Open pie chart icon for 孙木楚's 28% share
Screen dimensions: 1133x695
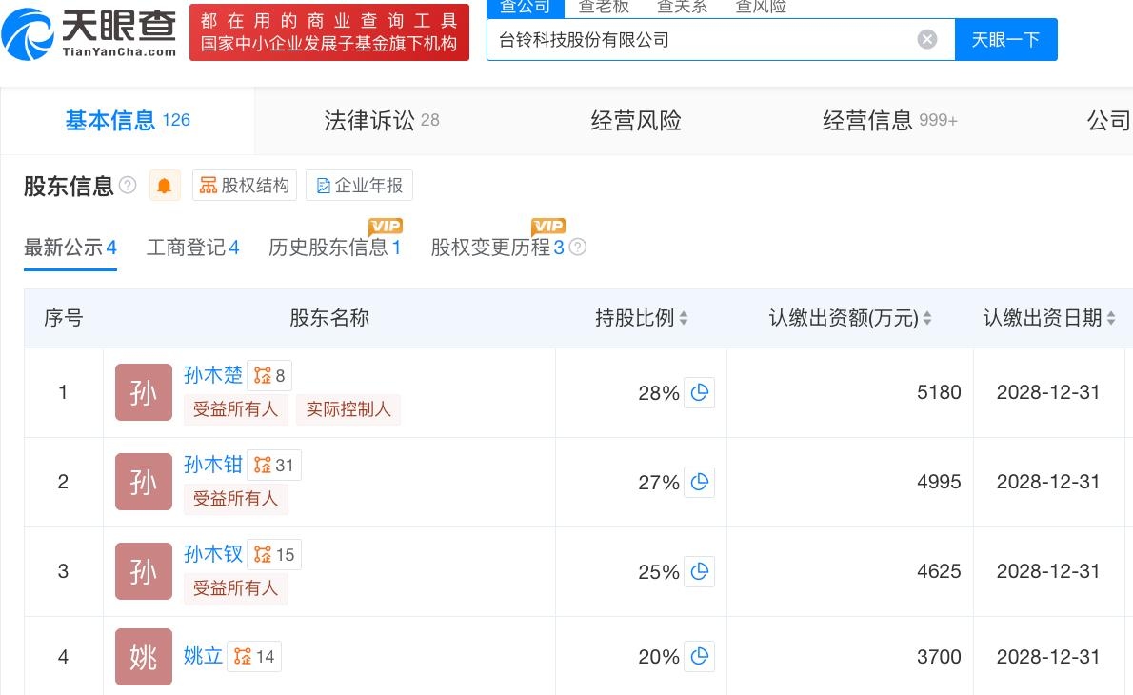tap(700, 392)
